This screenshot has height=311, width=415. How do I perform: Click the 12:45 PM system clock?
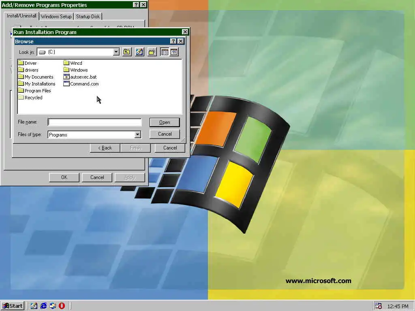[x=398, y=306]
